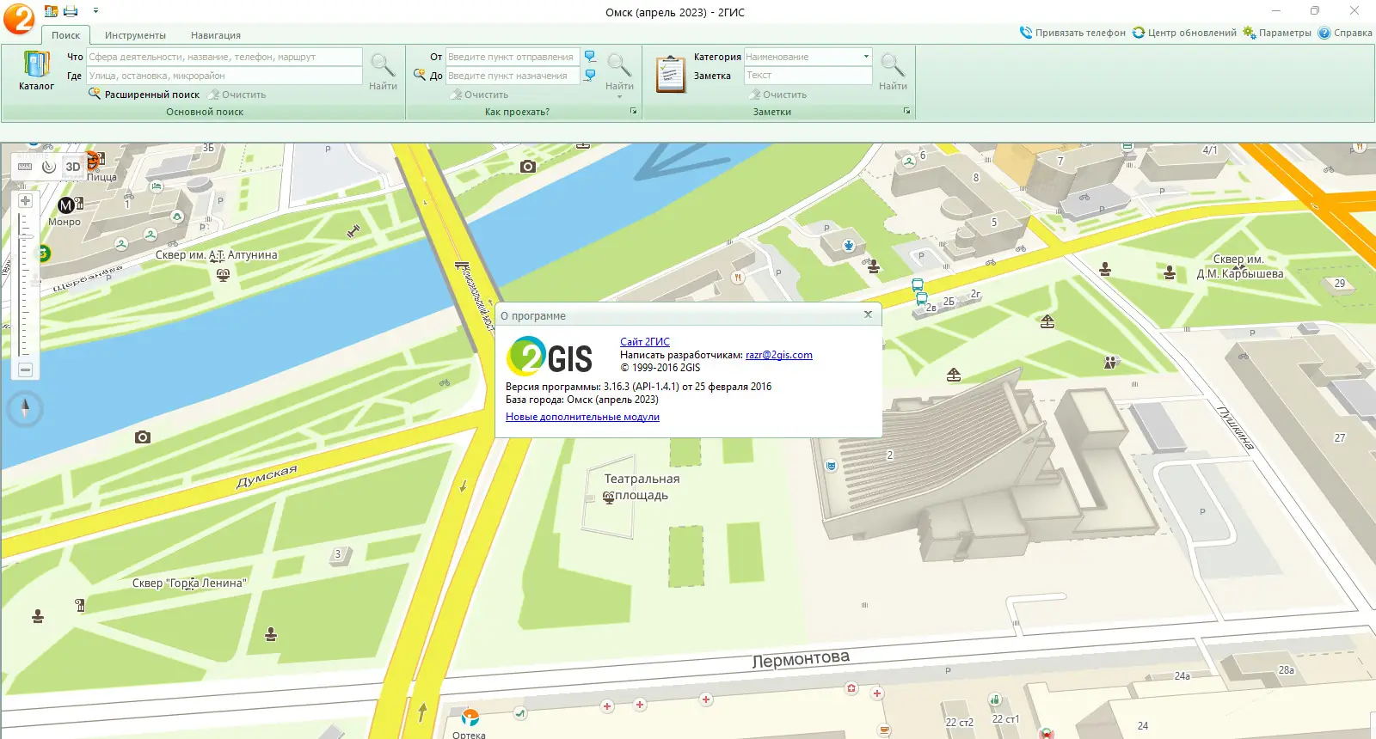Click the building 24а label
Screen dimensions: 1376x739
click(x=1182, y=676)
